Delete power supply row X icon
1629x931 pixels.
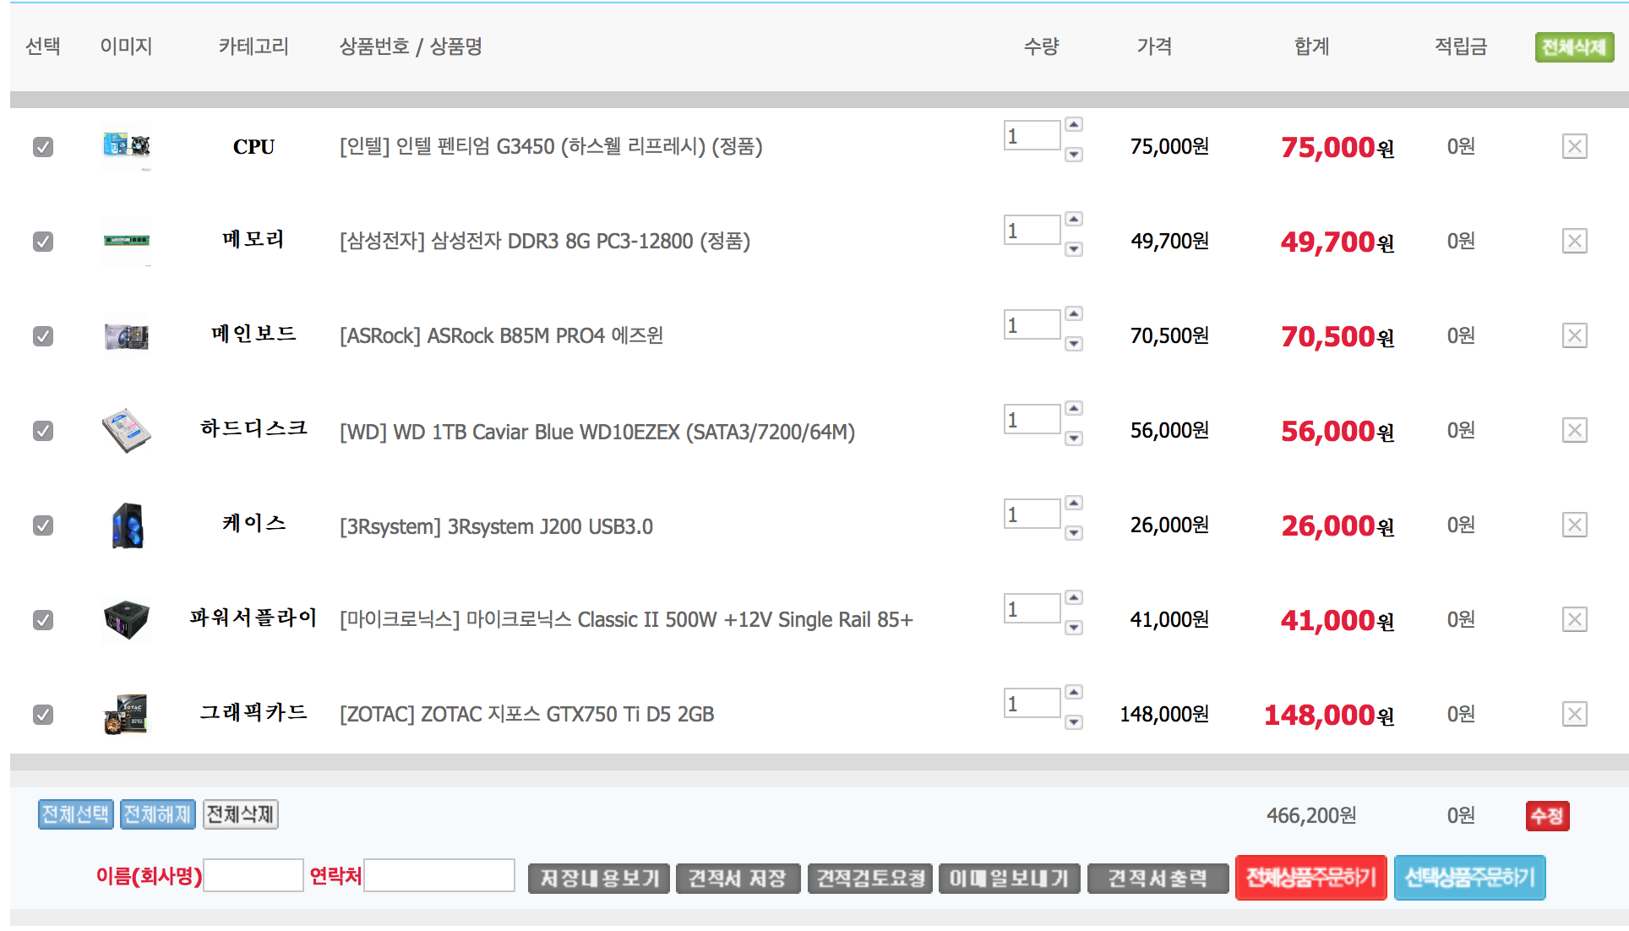click(1574, 619)
